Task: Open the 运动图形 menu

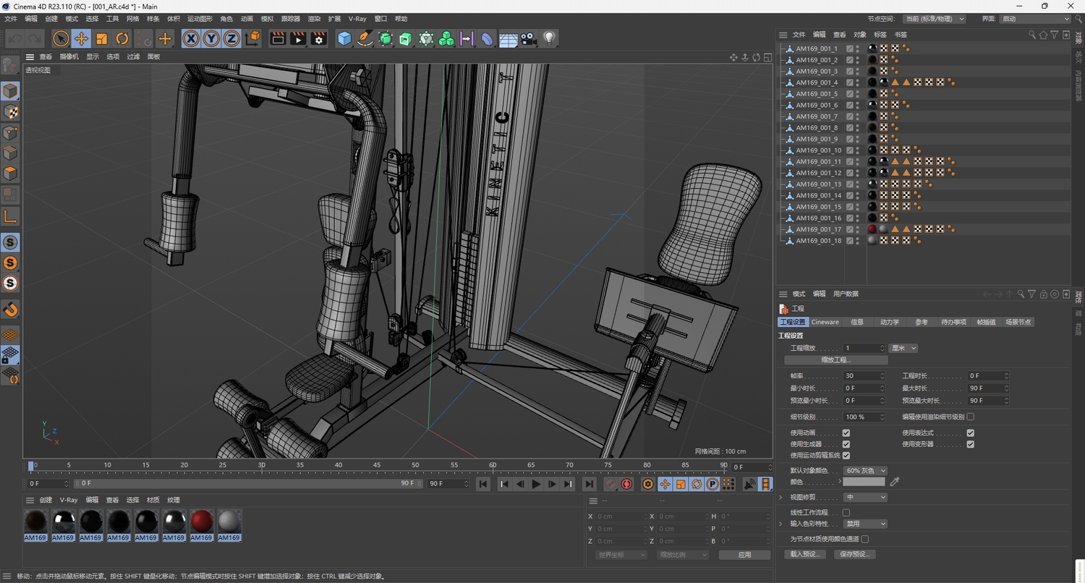Action: pos(200,18)
